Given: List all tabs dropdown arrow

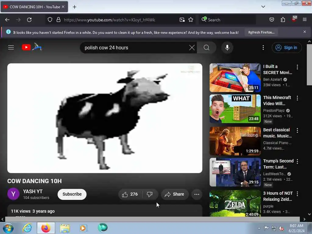Looking at the screenshot, I should pyautogui.click(x=263, y=7).
